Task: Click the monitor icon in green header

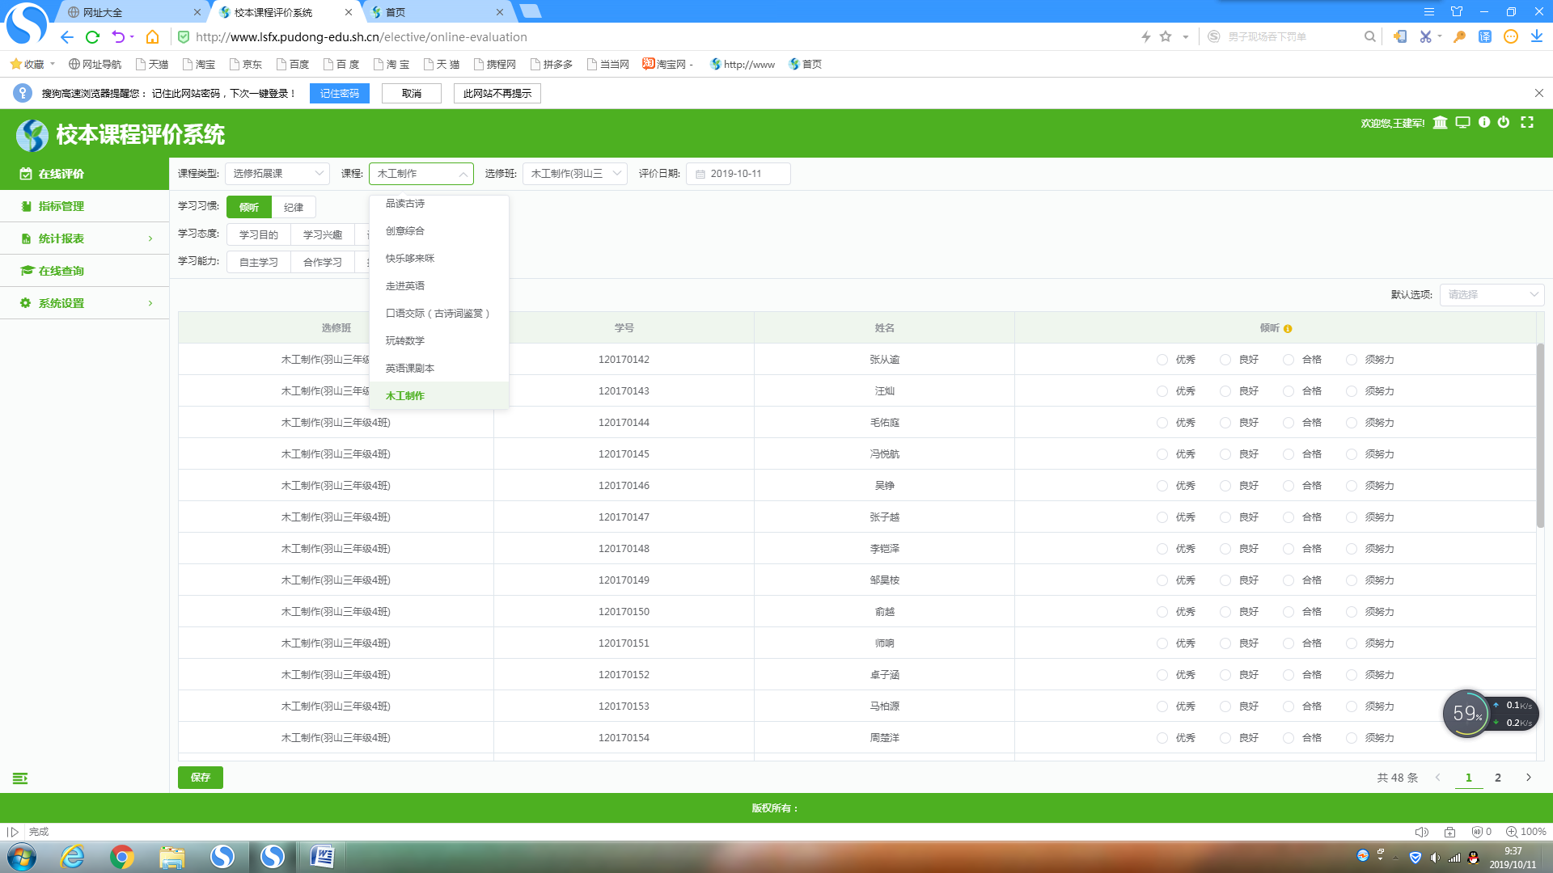Action: (x=1462, y=123)
